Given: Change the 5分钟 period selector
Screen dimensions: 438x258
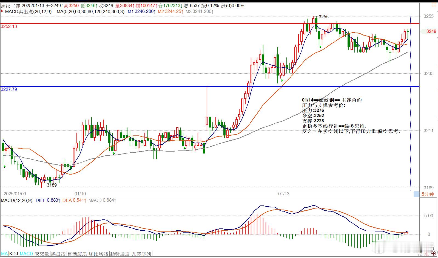Looking at the screenshot, I should [428, 194].
